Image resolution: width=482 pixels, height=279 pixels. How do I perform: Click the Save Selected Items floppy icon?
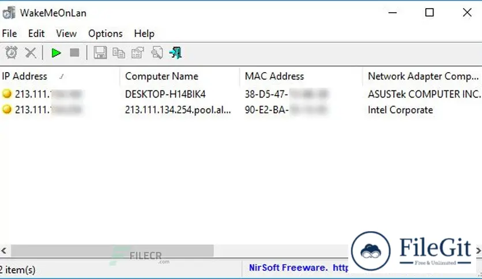tap(100, 53)
